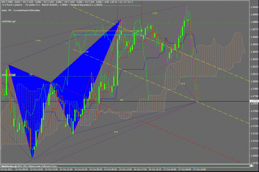Click the 13 Oct 21:30 time label
This screenshot has height=172, width=259.
click(x=66, y=170)
